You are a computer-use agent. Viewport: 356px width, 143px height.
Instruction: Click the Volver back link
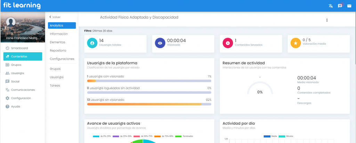[55, 17]
